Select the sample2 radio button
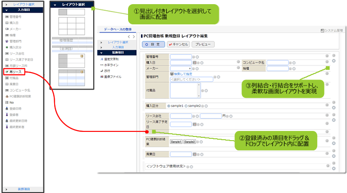Image resolution: width=347 pixels, height=193 pixels. pyautogui.click(x=186, y=106)
